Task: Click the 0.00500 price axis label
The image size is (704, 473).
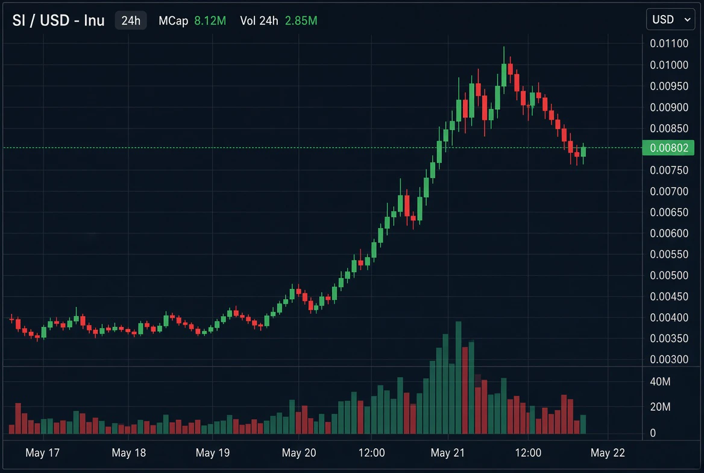Action: [669, 275]
